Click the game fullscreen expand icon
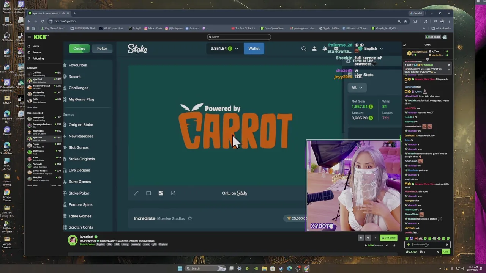Viewport: 486px width, 273px height. point(136,193)
